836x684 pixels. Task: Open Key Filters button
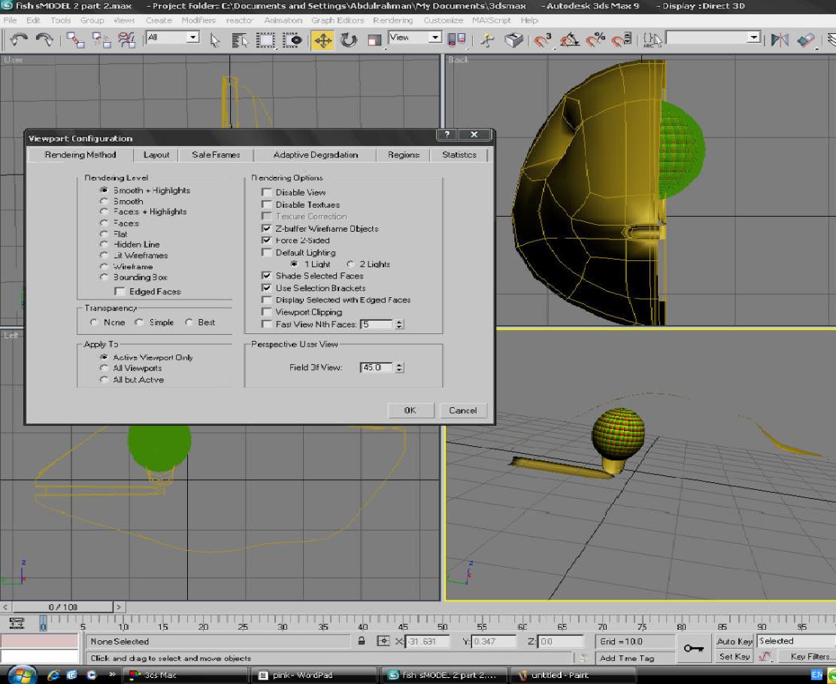(806, 657)
